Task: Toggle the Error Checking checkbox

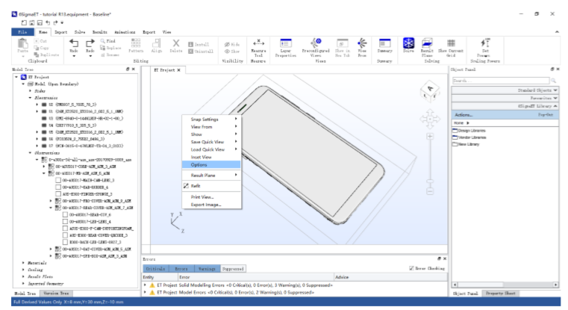Action: tap(412, 268)
